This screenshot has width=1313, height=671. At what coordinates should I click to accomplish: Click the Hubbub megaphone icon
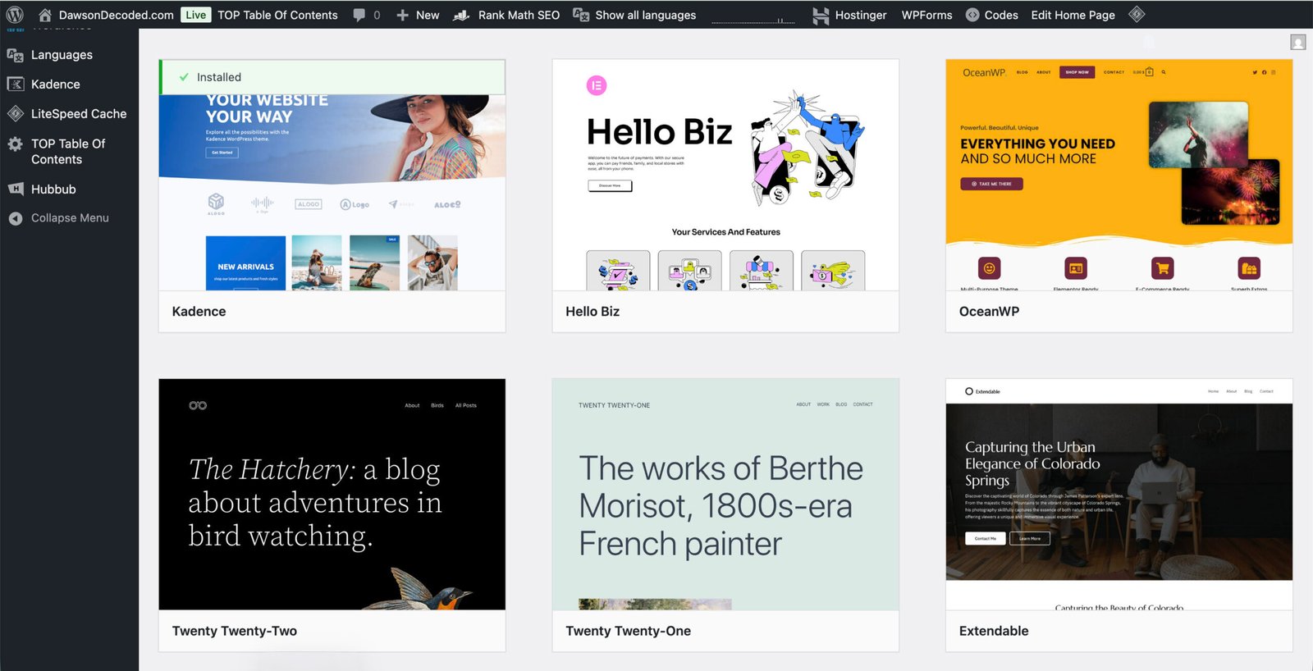(15, 189)
